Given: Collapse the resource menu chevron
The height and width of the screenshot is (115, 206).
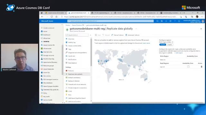Looking at the screenshot, I should pos(90,35).
